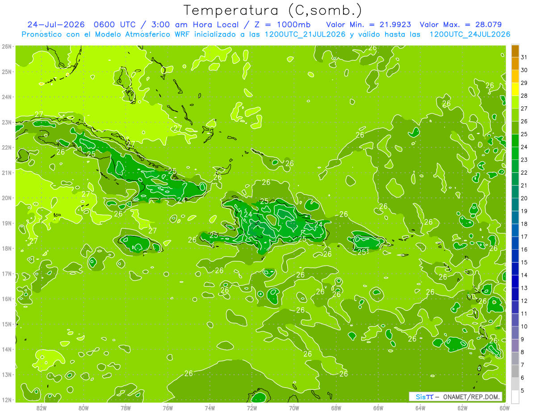Viewport: 536px width, 414px height.
Task: Select the date text "24-Jul-2026"
Action: pyautogui.click(x=56, y=25)
